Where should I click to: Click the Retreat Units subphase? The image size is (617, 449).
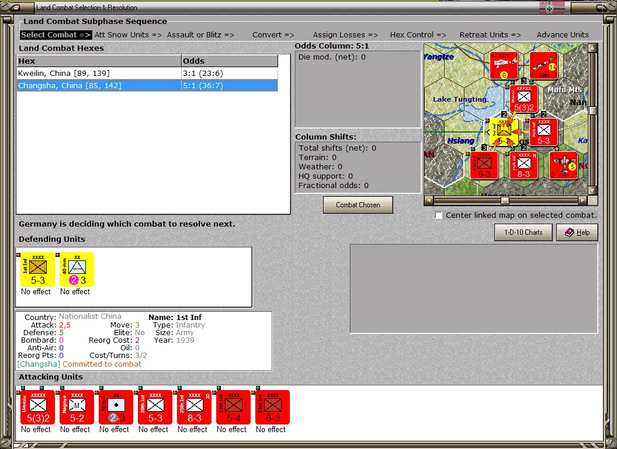[x=490, y=34]
